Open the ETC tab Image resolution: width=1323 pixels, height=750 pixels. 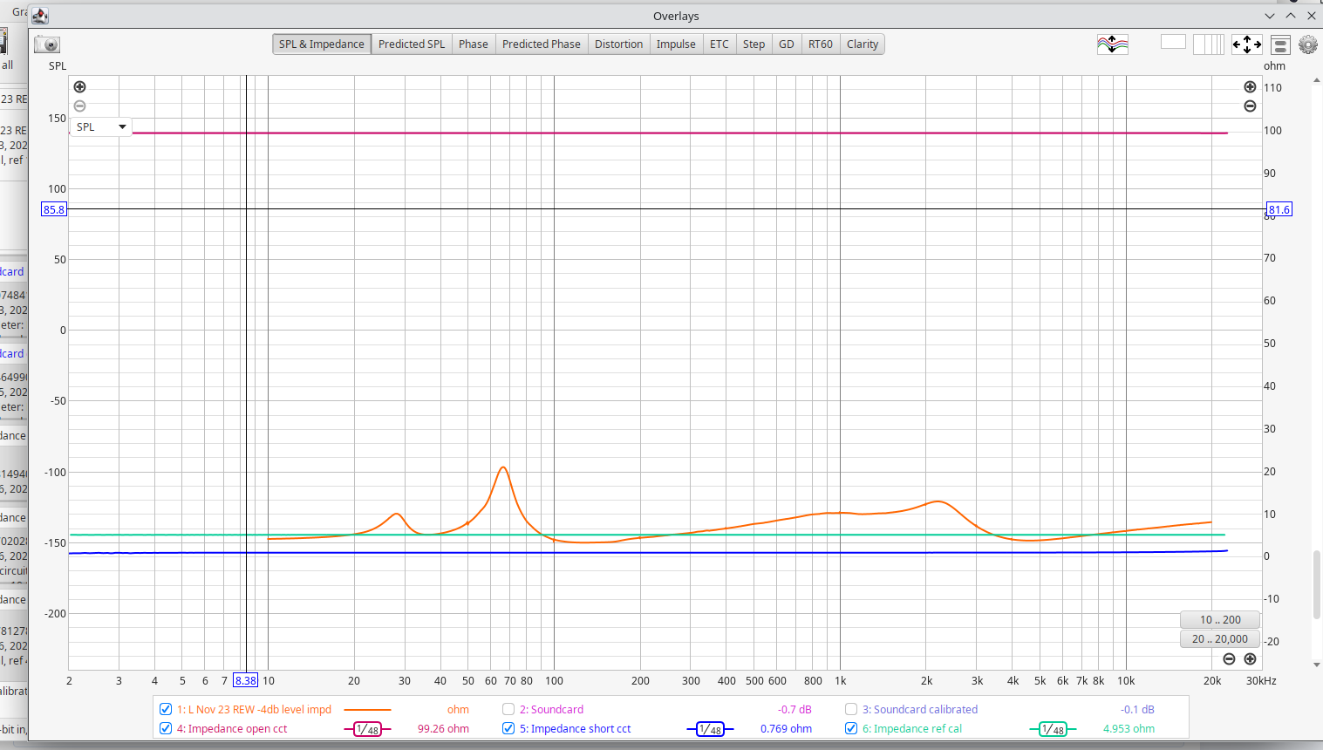(x=719, y=44)
